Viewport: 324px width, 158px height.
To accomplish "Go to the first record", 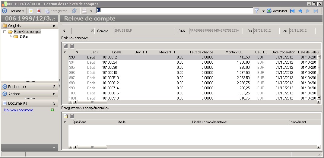I will click(x=292, y=11).
